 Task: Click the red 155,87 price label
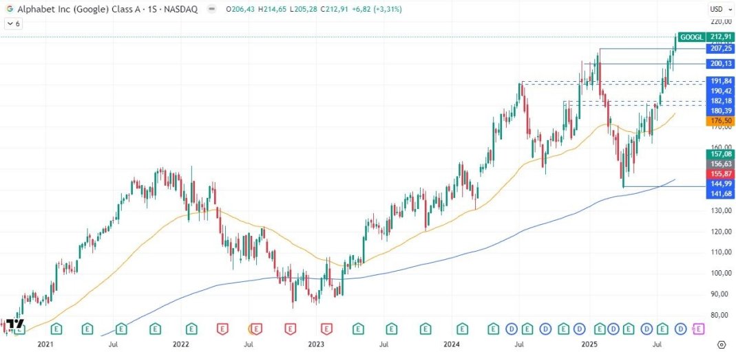coord(721,173)
